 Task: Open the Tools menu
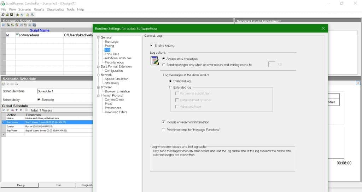click(x=71, y=9)
